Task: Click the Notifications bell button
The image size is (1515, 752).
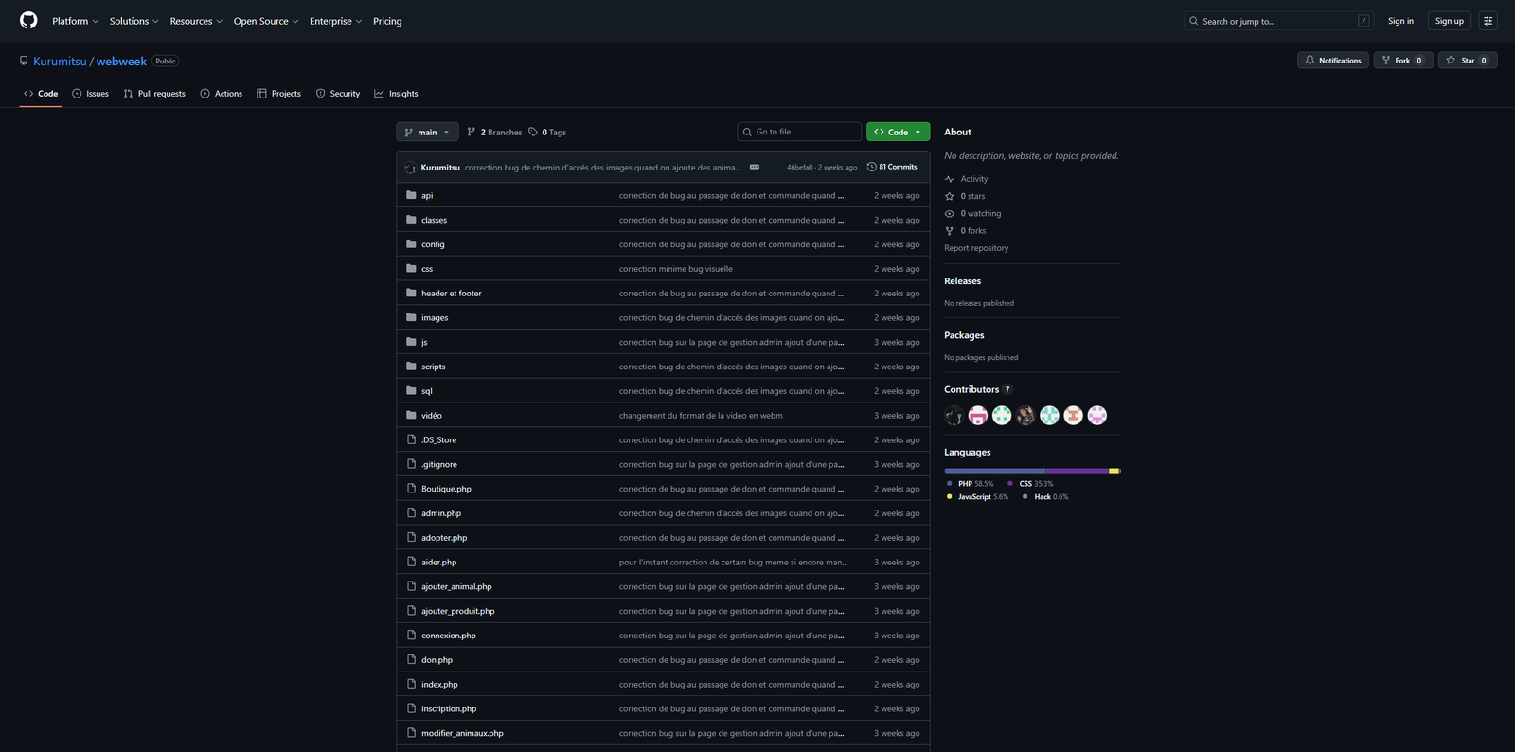Action: point(1333,61)
